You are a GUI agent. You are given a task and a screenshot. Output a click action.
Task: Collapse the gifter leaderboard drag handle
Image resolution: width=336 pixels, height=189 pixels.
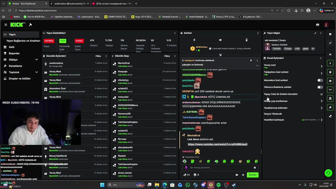pyautogui.click(x=220, y=55)
